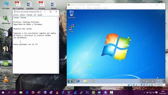This screenshot has width=168, height=95.
Task: Place cursor after 'Ahora podremos ver el tr'
Action: [x=37, y=44]
